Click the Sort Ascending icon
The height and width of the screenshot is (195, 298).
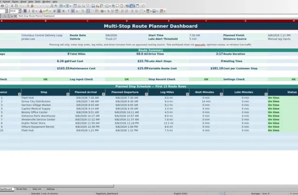79,6
